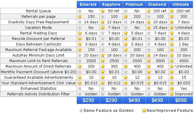194x116 pixels.
Task: Select the Sapphire column header
Action: [111, 4]
